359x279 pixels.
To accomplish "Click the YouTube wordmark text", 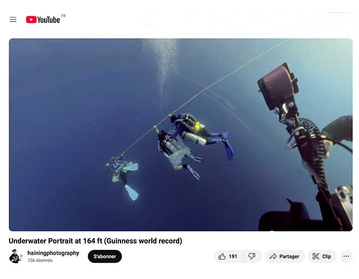I will click(49, 20).
